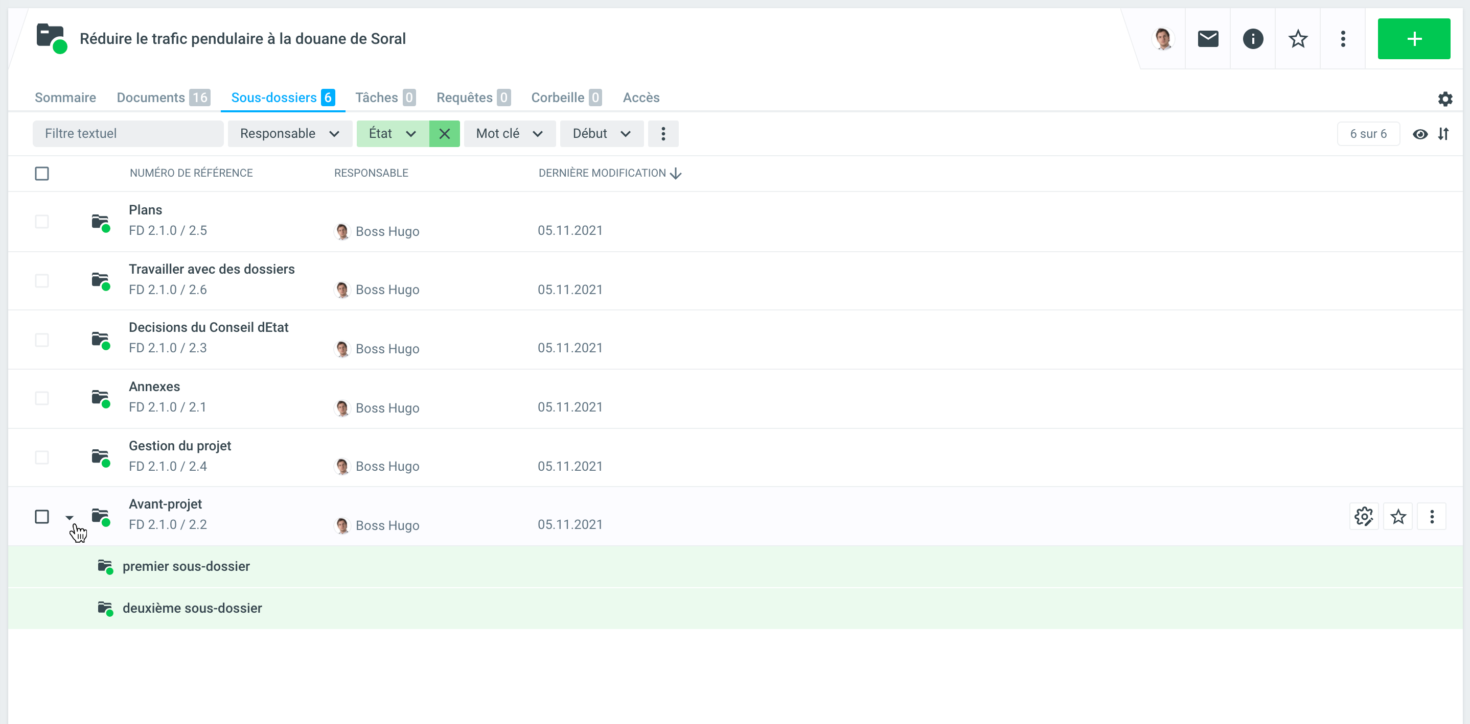
Task: Open the info icon in header
Action: [x=1253, y=39]
